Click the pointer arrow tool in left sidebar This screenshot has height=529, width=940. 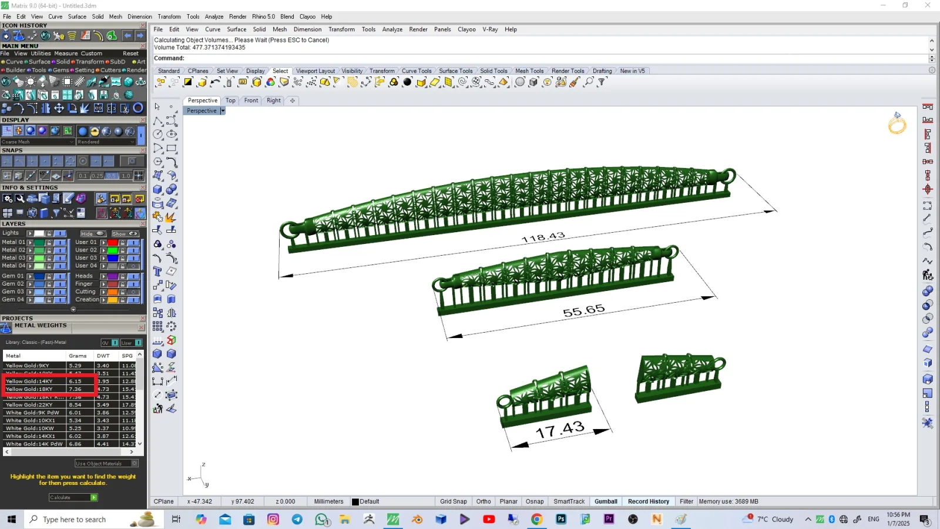pyautogui.click(x=157, y=106)
